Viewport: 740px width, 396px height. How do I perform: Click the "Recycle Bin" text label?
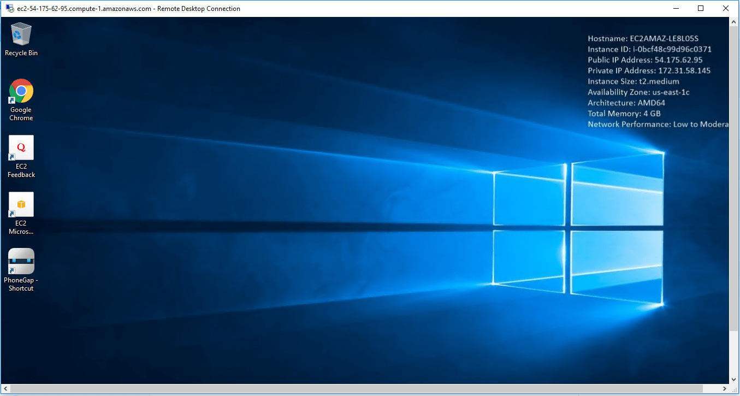point(21,53)
